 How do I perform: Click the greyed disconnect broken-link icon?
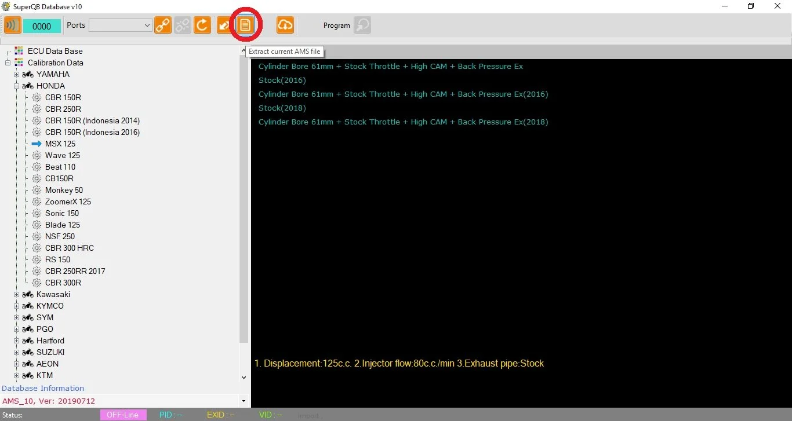[183, 25]
